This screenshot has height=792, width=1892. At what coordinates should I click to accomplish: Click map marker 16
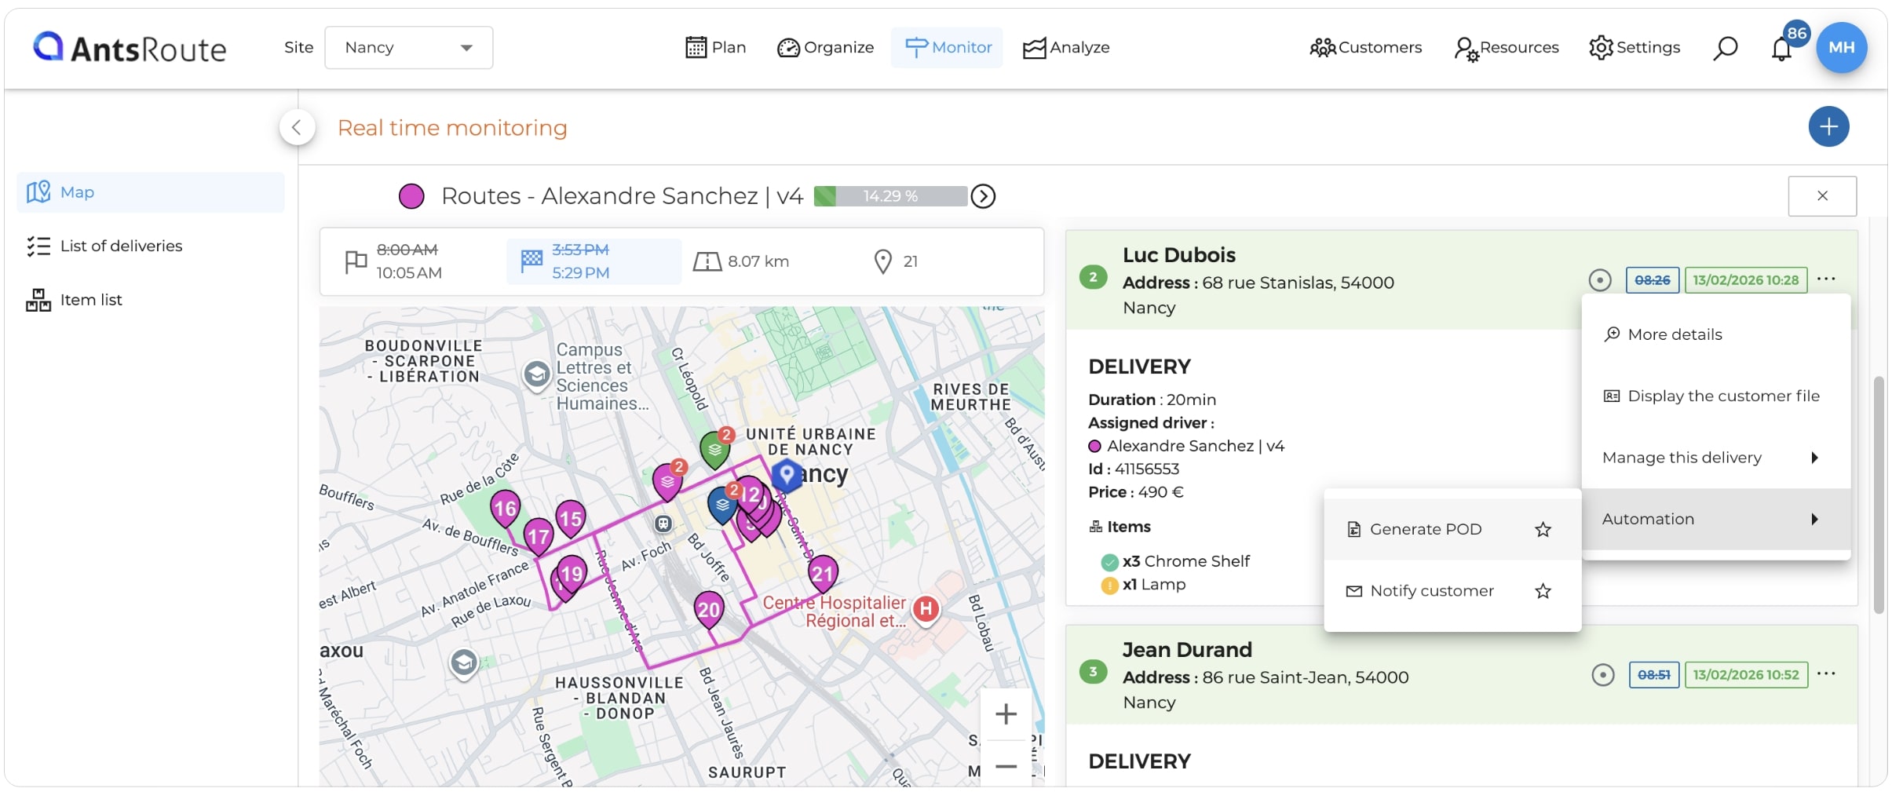505,509
